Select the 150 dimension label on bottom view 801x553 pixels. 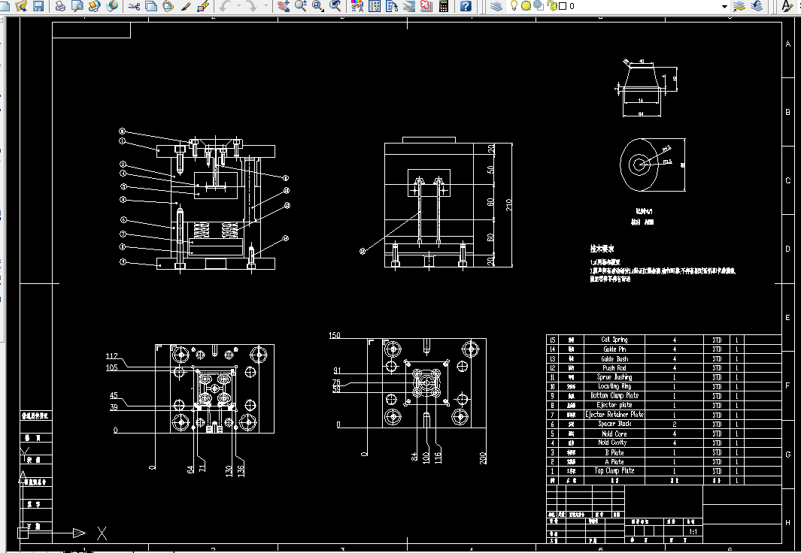[x=335, y=335]
